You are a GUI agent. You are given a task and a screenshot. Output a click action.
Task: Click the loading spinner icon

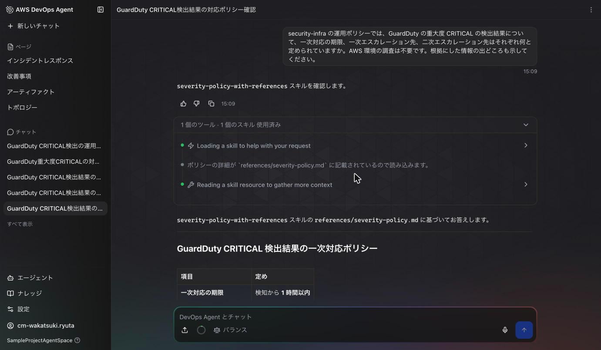[201, 330]
